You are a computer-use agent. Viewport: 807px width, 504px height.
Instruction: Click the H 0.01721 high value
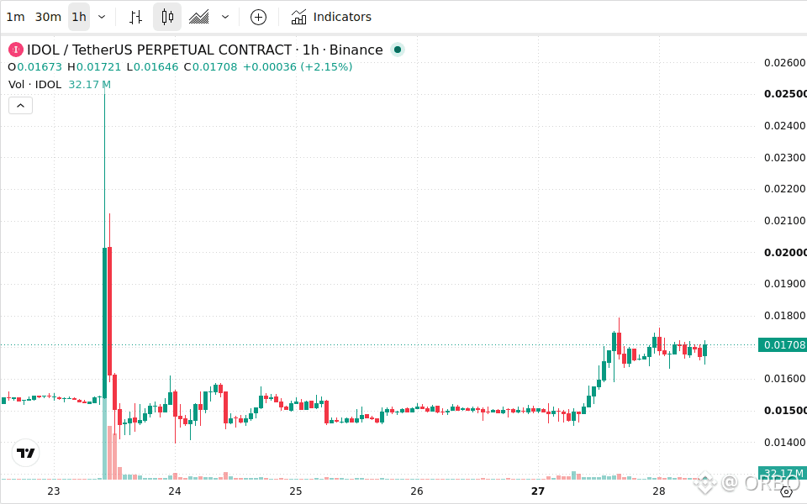94,67
